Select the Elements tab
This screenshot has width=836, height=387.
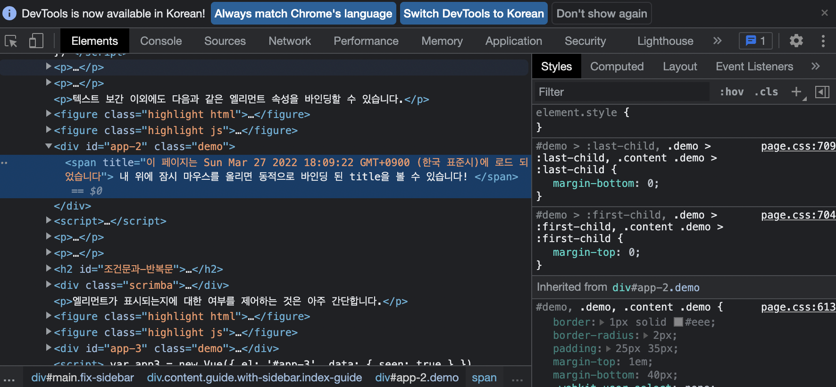pyautogui.click(x=94, y=41)
